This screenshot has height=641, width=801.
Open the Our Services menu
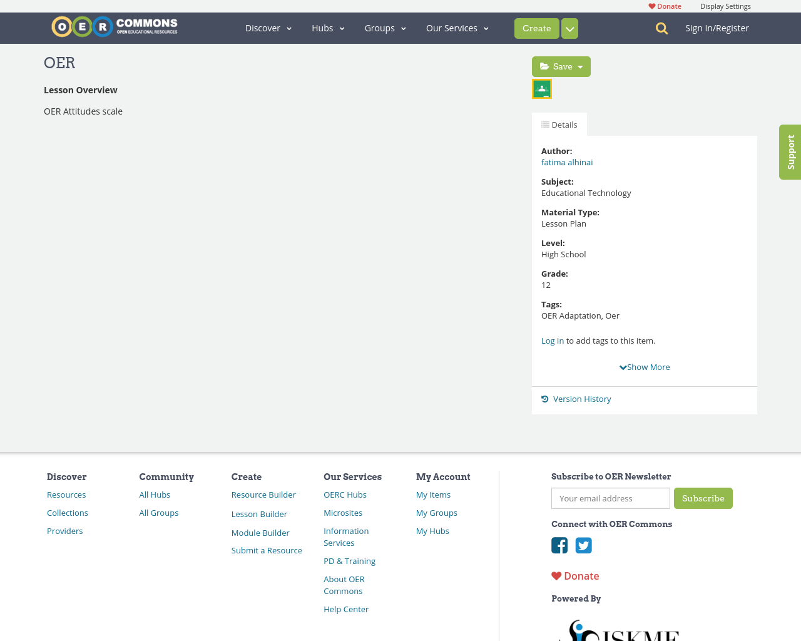coord(456,28)
